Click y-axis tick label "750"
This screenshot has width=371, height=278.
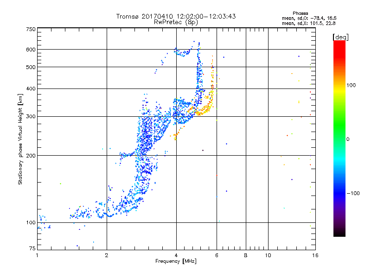[x=31, y=29]
